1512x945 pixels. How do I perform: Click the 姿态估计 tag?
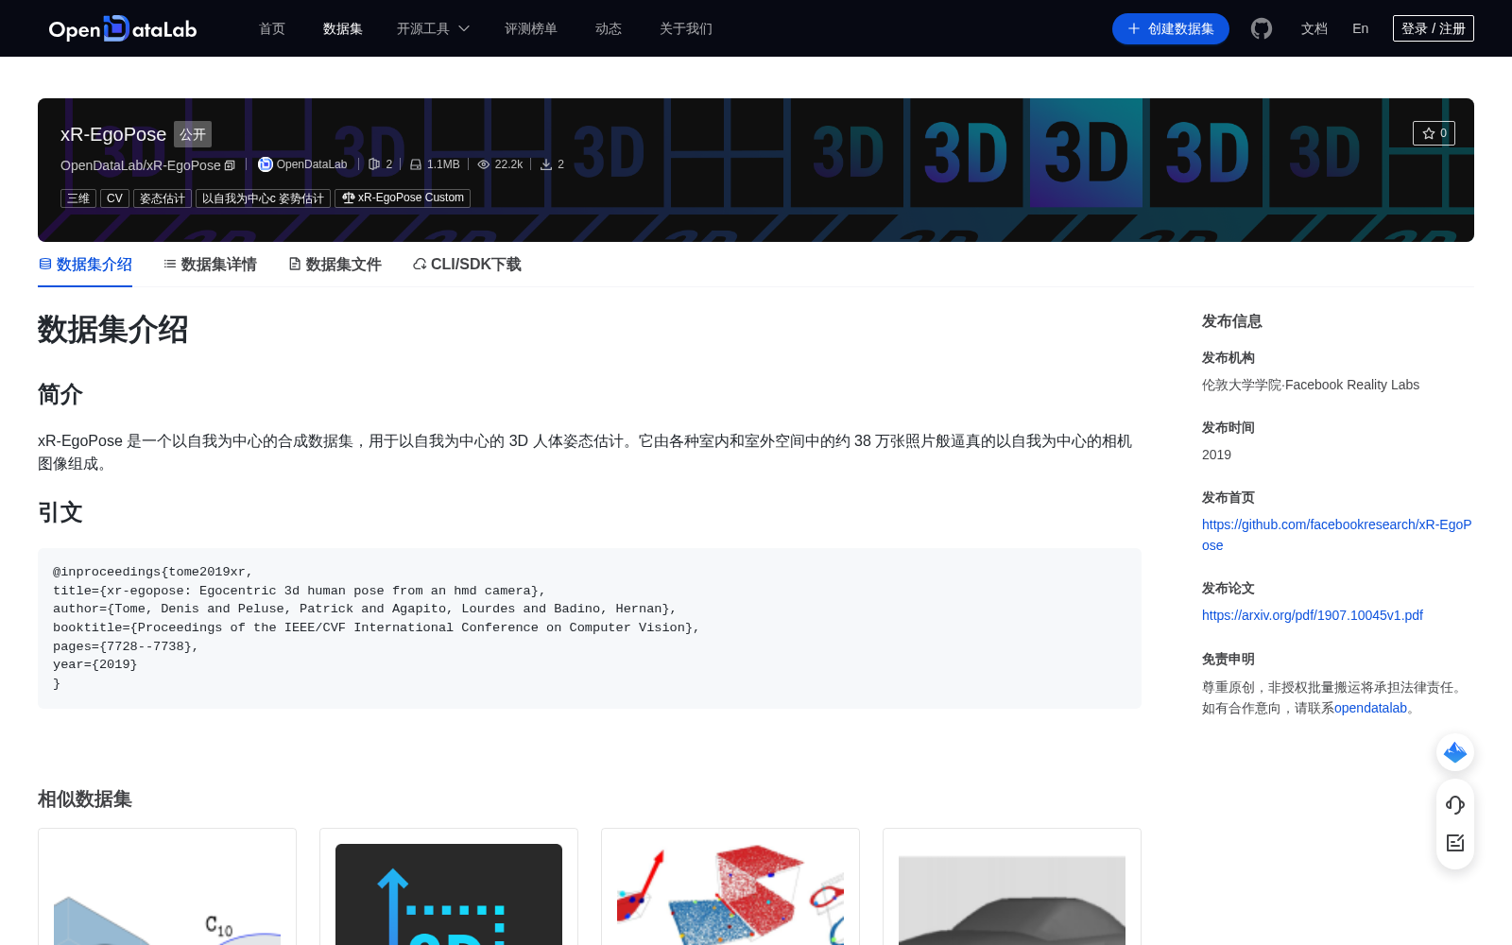point(163,198)
